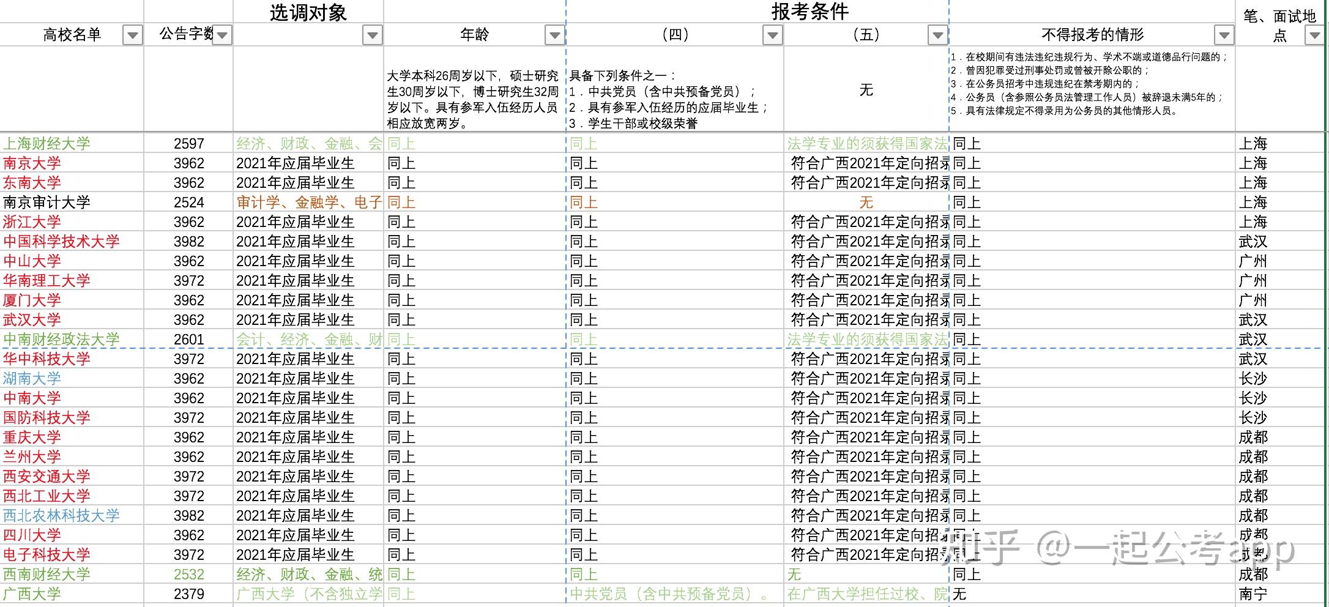Click the 2532 word count cell
1329x607 pixels.
[x=188, y=575]
